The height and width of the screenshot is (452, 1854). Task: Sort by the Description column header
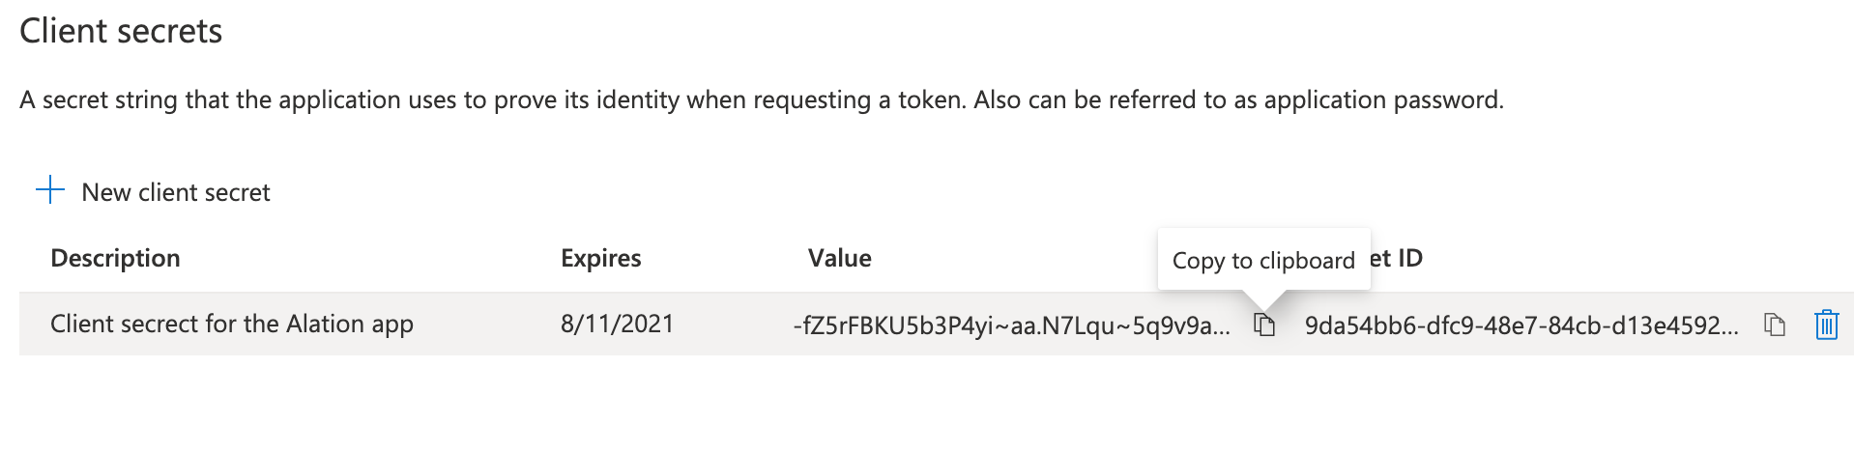115,258
